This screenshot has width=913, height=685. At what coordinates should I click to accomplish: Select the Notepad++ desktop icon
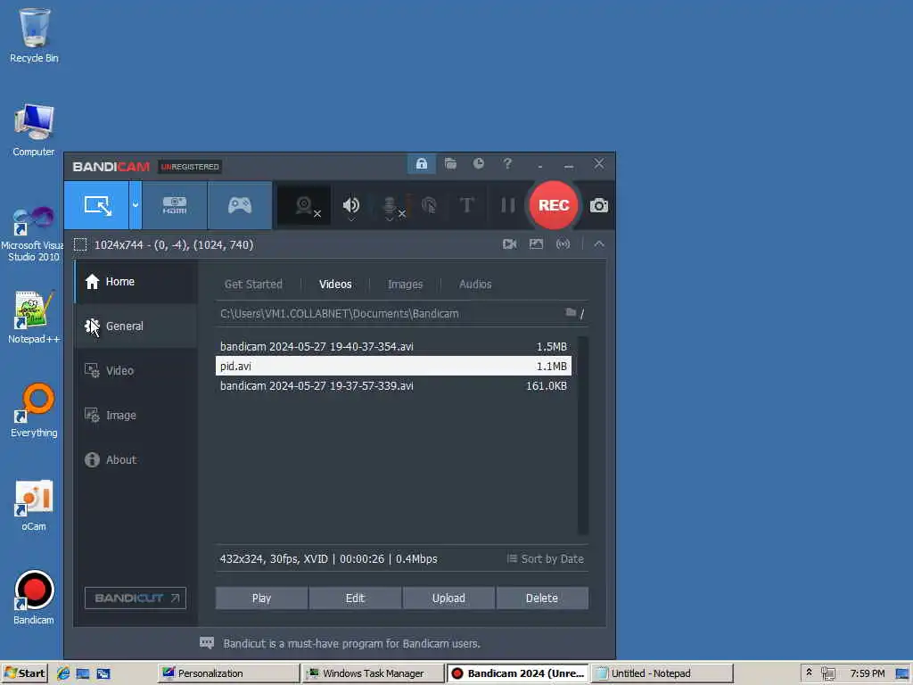point(34,317)
